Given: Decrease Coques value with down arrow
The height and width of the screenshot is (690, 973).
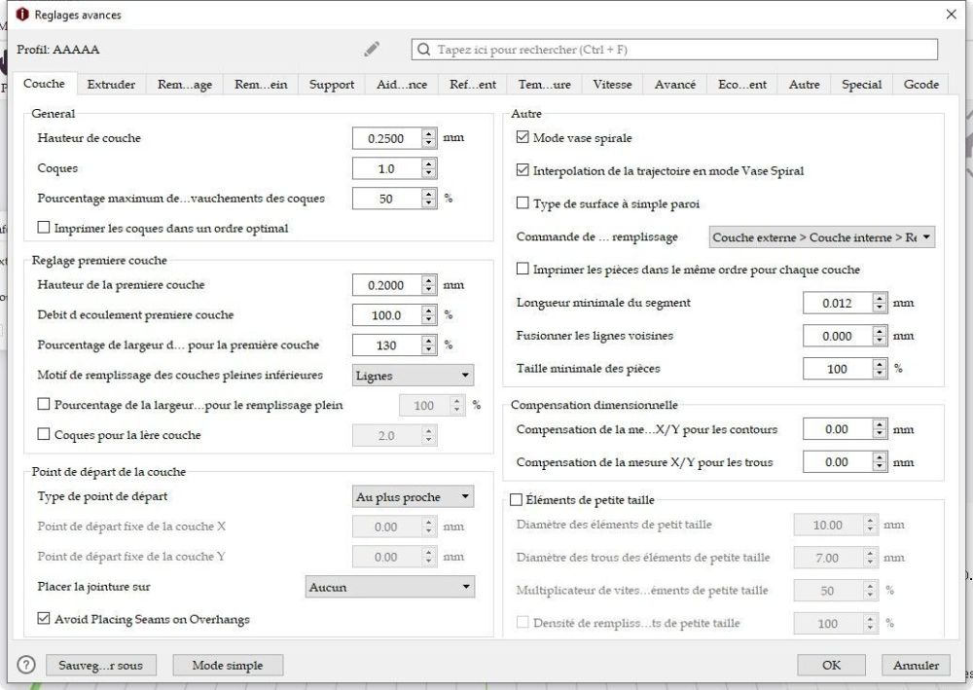Looking at the screenshot, I should coord(429,173).
